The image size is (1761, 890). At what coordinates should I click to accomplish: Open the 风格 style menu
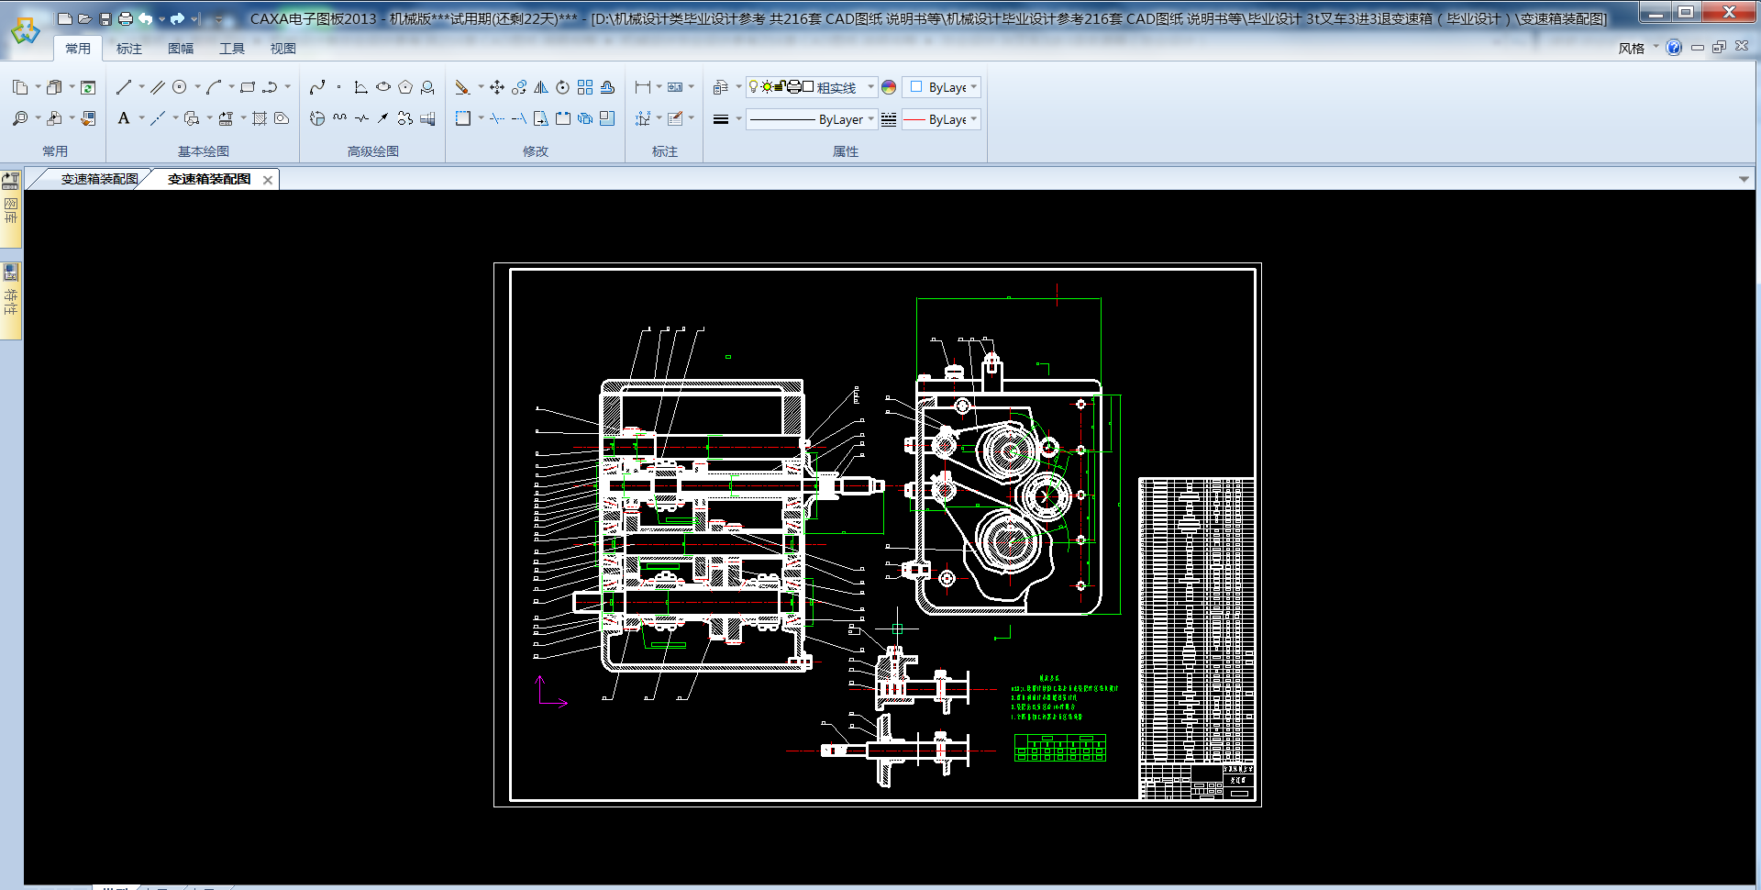coord(1631,49)
